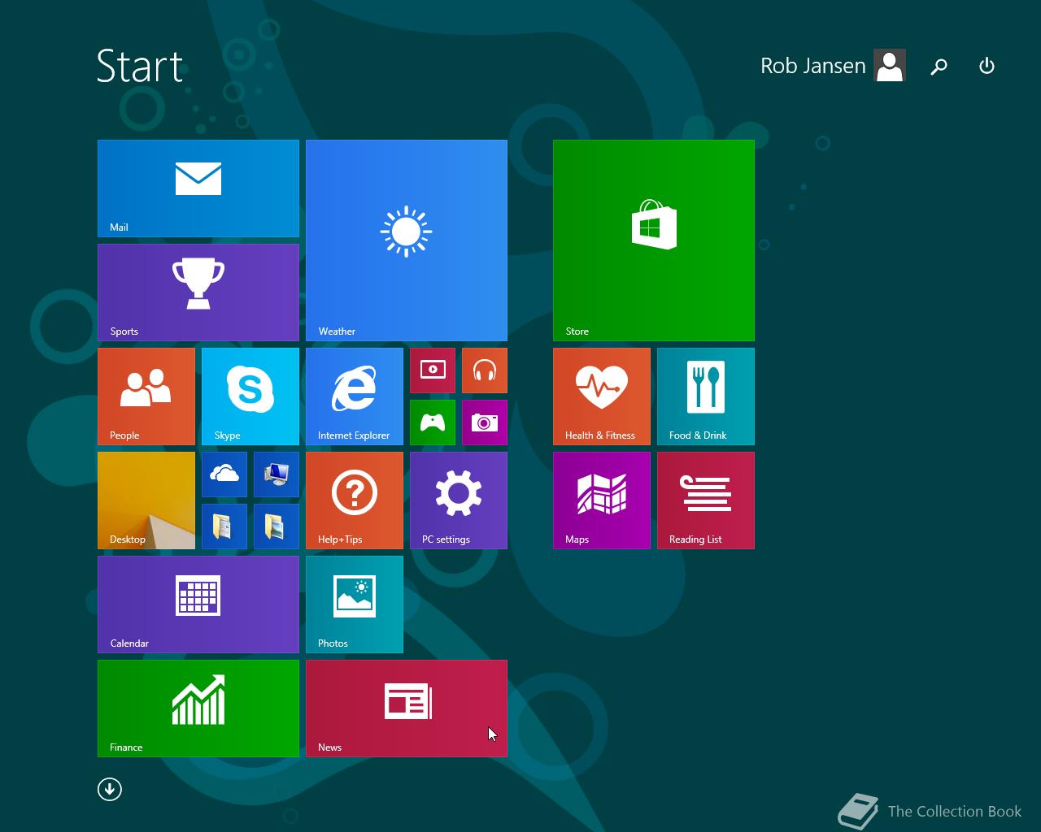This screenshot has height=832, width=1041.
Task: Open the News tile
Action: (x=407, y=708)
